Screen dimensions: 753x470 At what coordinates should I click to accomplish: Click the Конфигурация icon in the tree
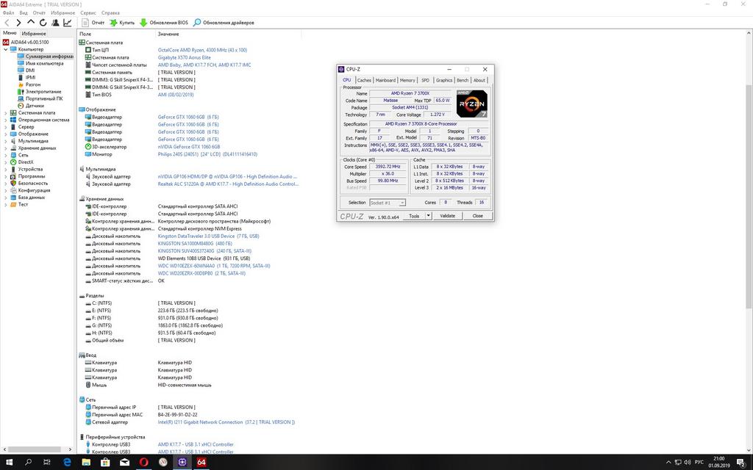pyautogui.click(x=13, y=190)
